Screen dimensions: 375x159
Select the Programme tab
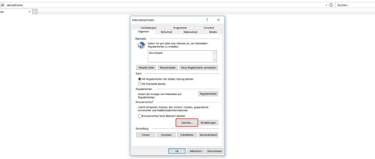pyautogui.click(x=180, y=28)
